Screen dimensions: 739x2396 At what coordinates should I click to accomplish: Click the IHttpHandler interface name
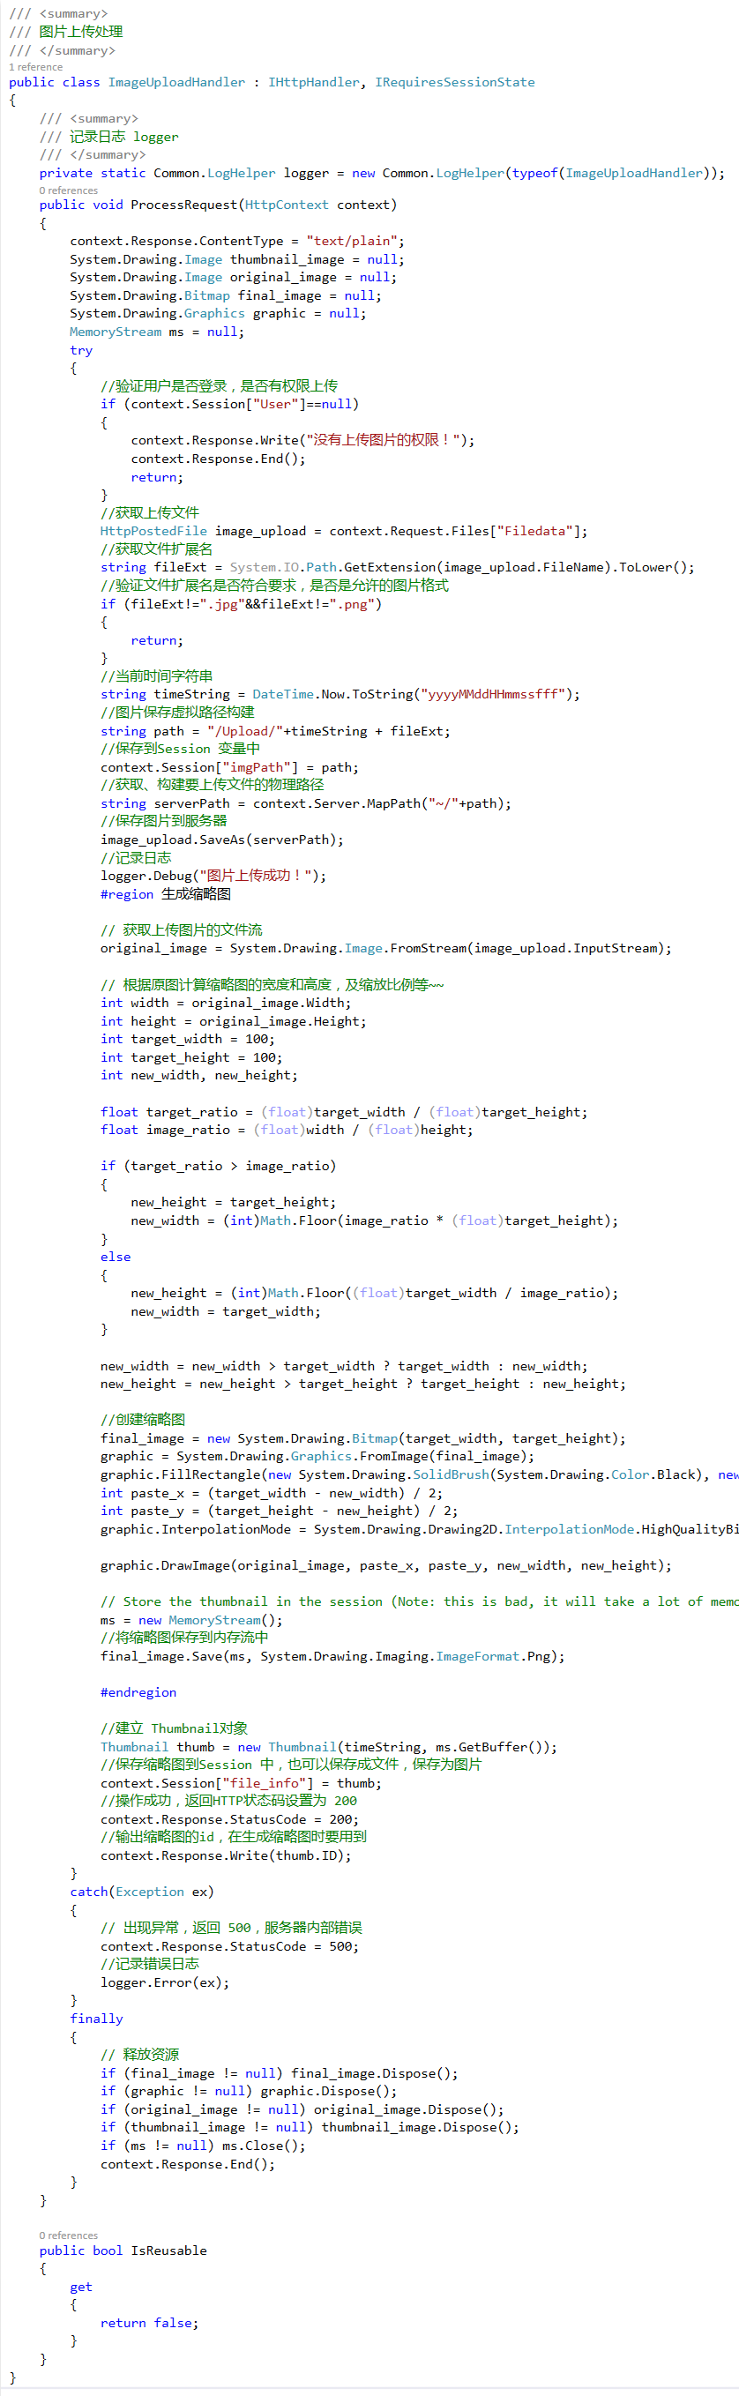click(313, 82)
